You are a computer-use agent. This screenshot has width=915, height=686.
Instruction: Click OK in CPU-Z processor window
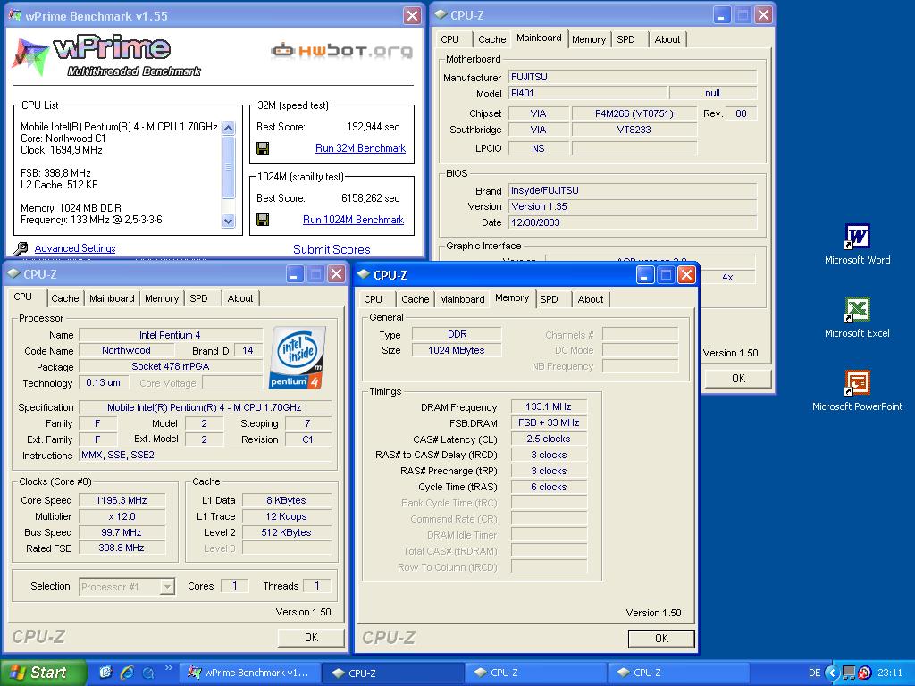tap(311, 638)
